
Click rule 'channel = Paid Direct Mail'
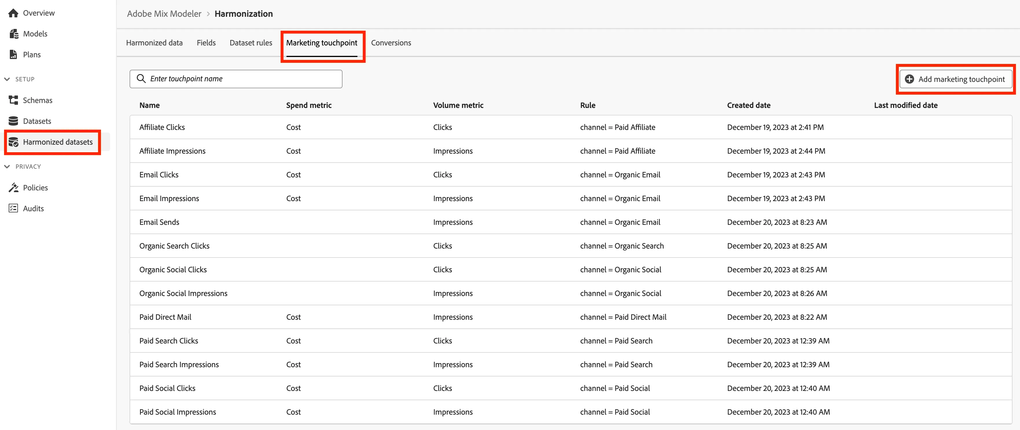623,317
